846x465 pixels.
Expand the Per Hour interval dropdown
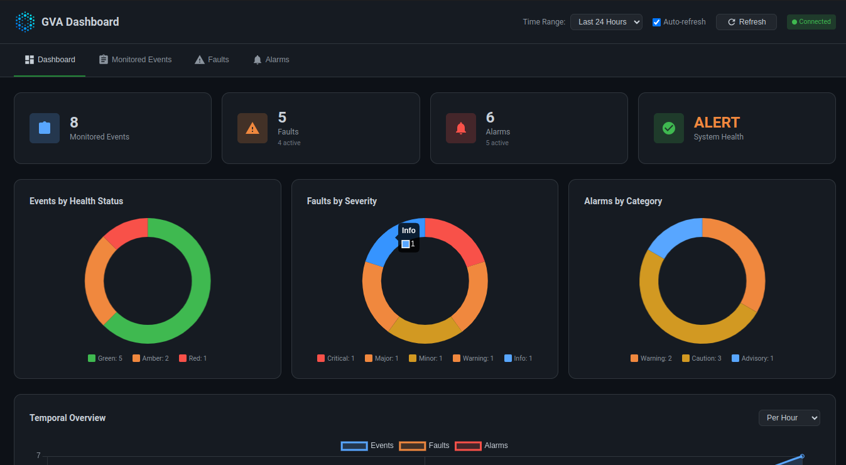pyautogui.click(x=789, y=418)
